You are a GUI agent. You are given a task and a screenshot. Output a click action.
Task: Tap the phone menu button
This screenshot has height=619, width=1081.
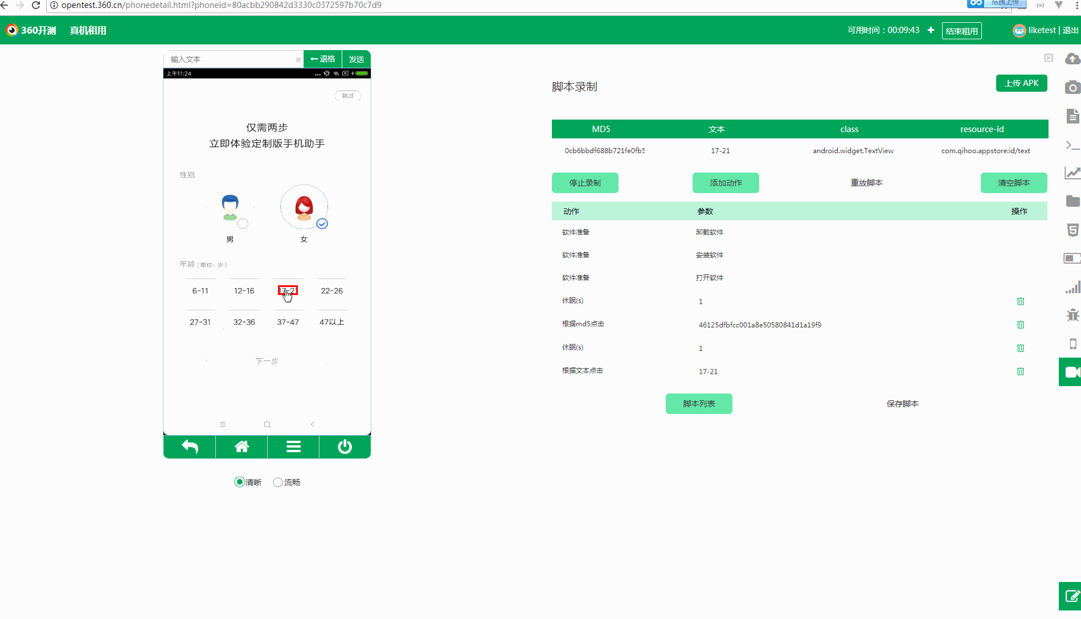pyautogui.click(x=293, y=447)
